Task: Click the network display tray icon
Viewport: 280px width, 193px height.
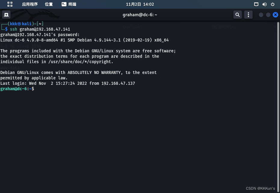Action: (256, 4)
